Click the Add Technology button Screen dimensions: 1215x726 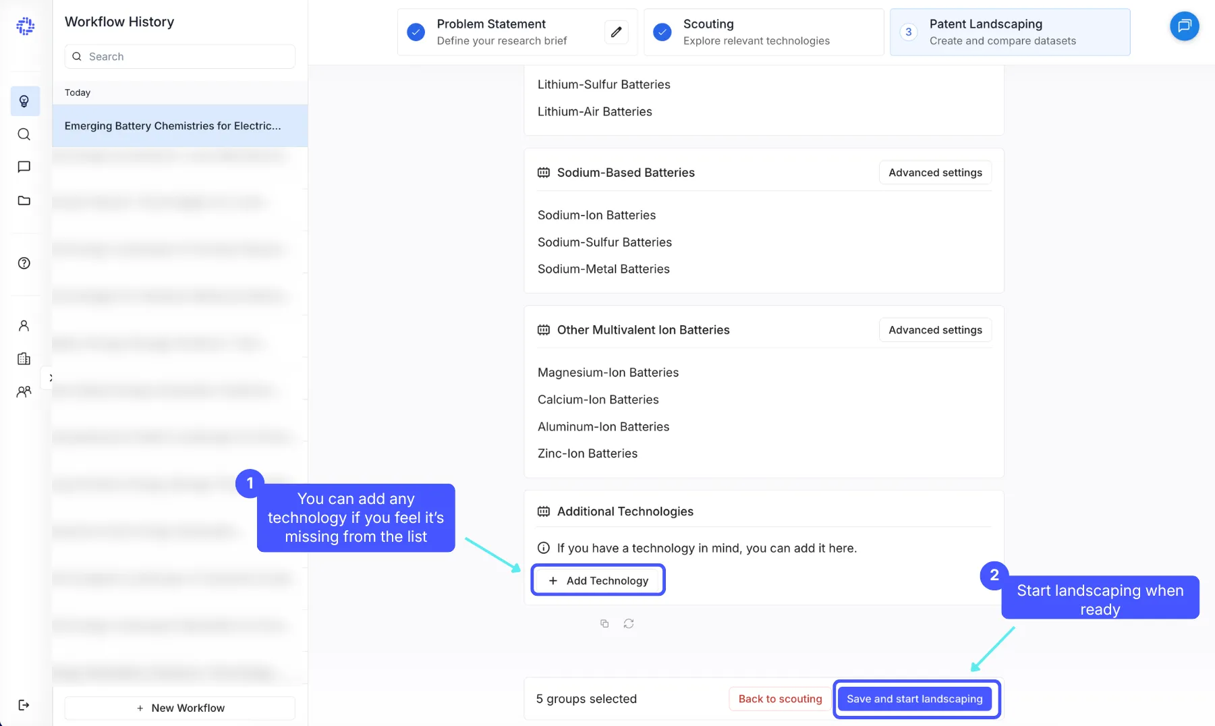tap(598, 580)
